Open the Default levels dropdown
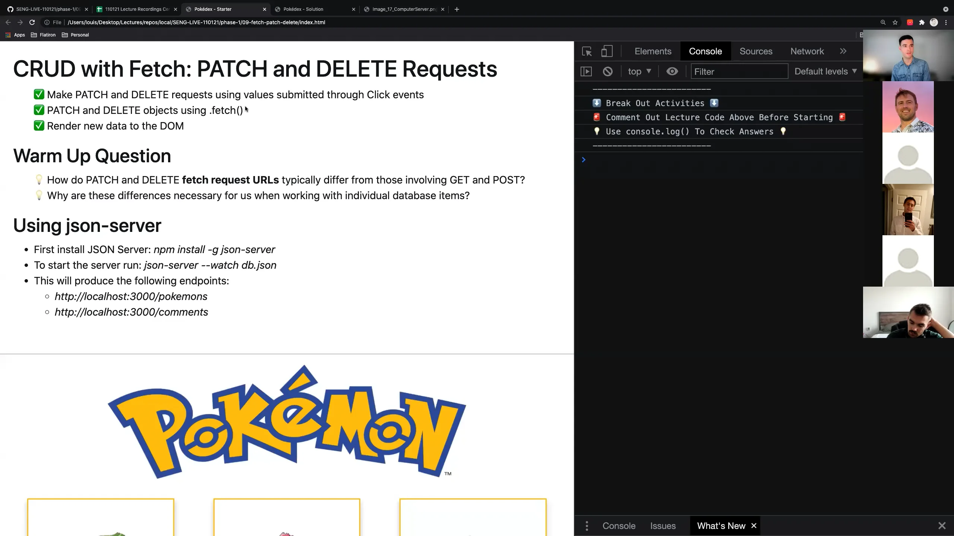The width and height of the screenshot is (954, 536). coord(825,71)
